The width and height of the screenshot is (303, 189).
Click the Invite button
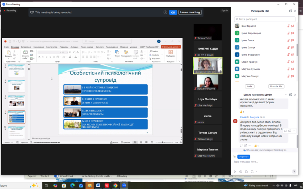click(x=250, y=87)
